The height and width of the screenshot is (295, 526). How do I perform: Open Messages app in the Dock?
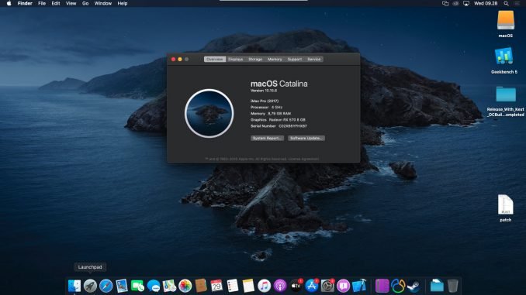(154, 286)
